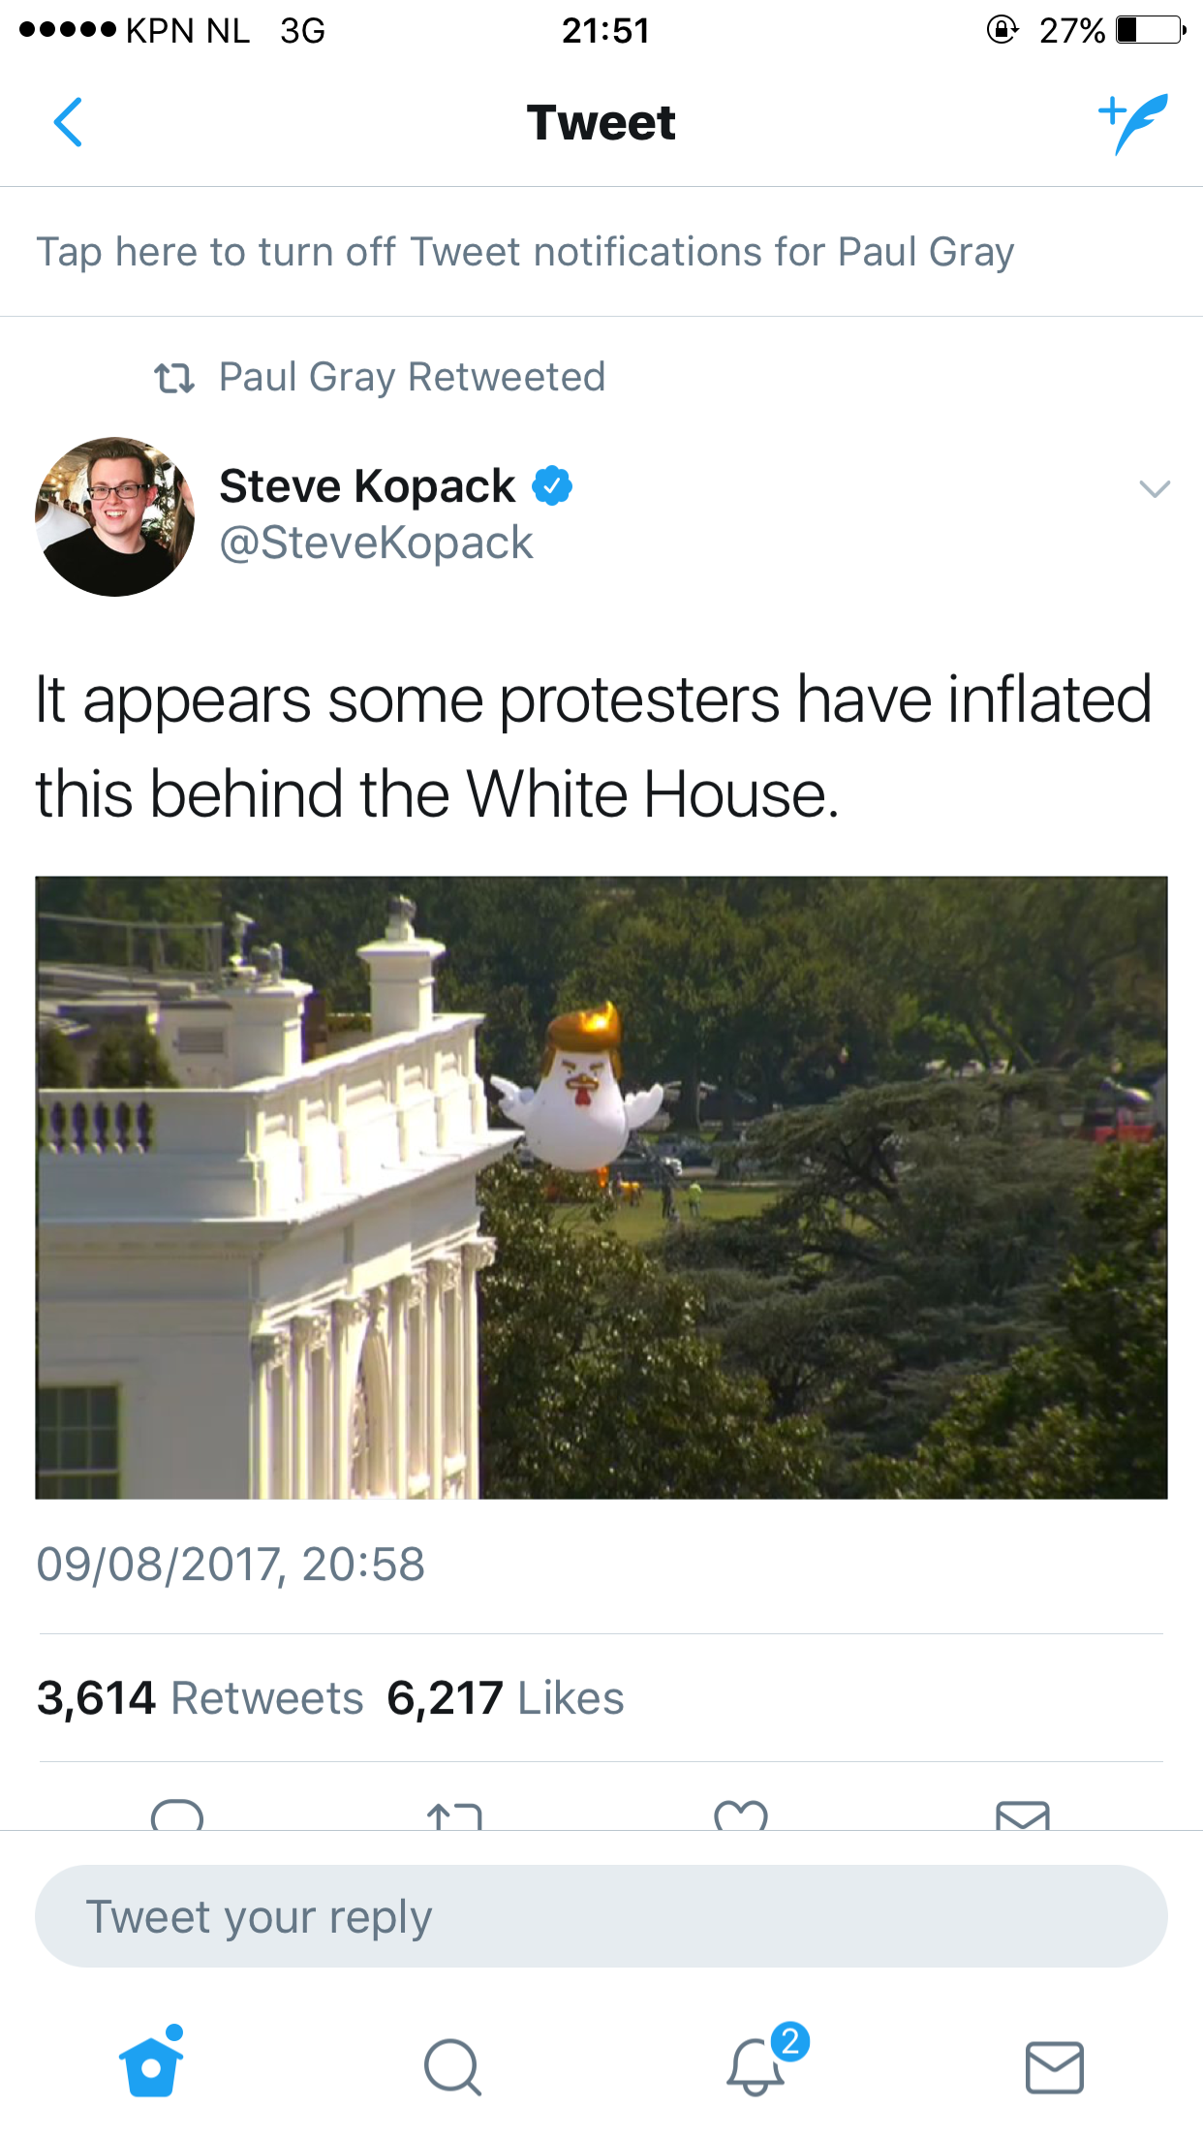Like the tweet with heart icon
The image size is (1203, 2139).
pyautogui.click(x=741, y=1815)
